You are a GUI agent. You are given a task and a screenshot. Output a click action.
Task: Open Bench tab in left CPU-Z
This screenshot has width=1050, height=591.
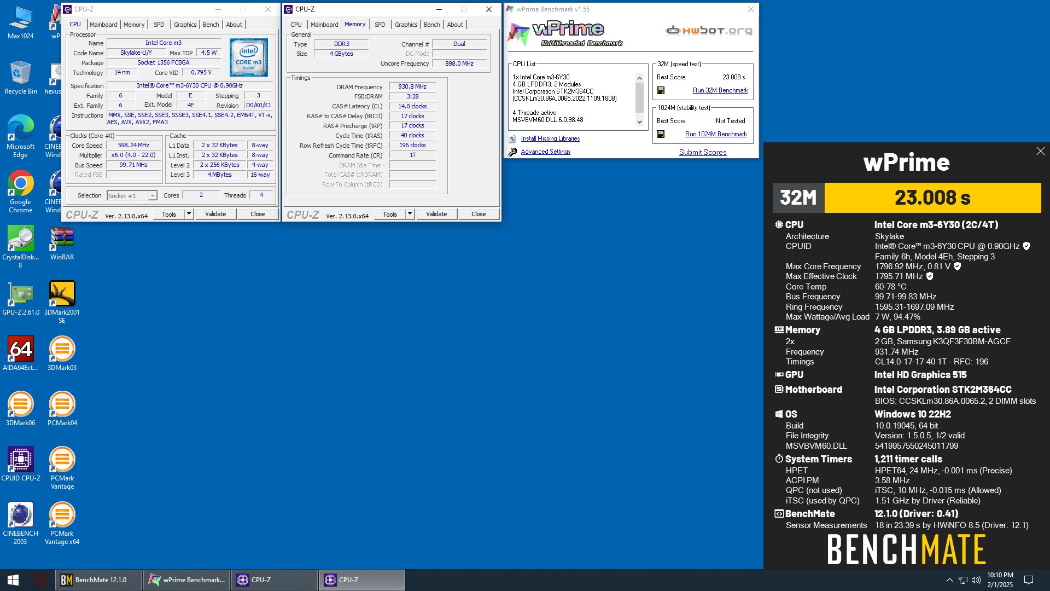pos(211,25)
